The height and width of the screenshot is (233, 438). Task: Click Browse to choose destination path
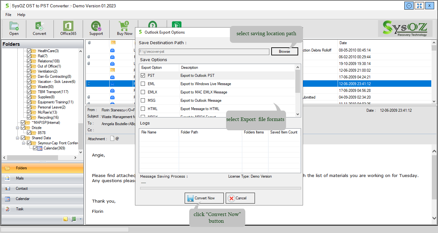[284, 52]
